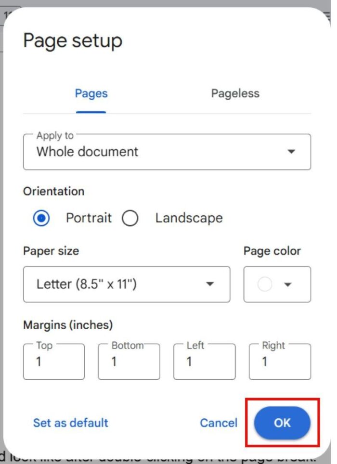Click the Bottom margin field
This screenshot has height=464, width=337.
click(x=129, y=361)
